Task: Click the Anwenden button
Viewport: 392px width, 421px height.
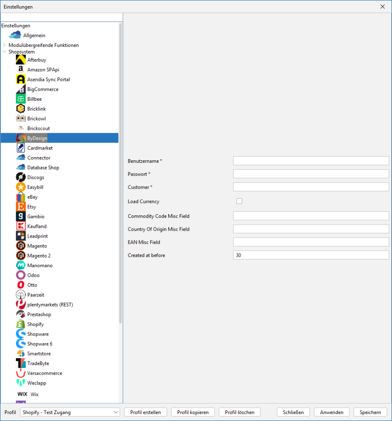Action: click(x=331, y=412)
